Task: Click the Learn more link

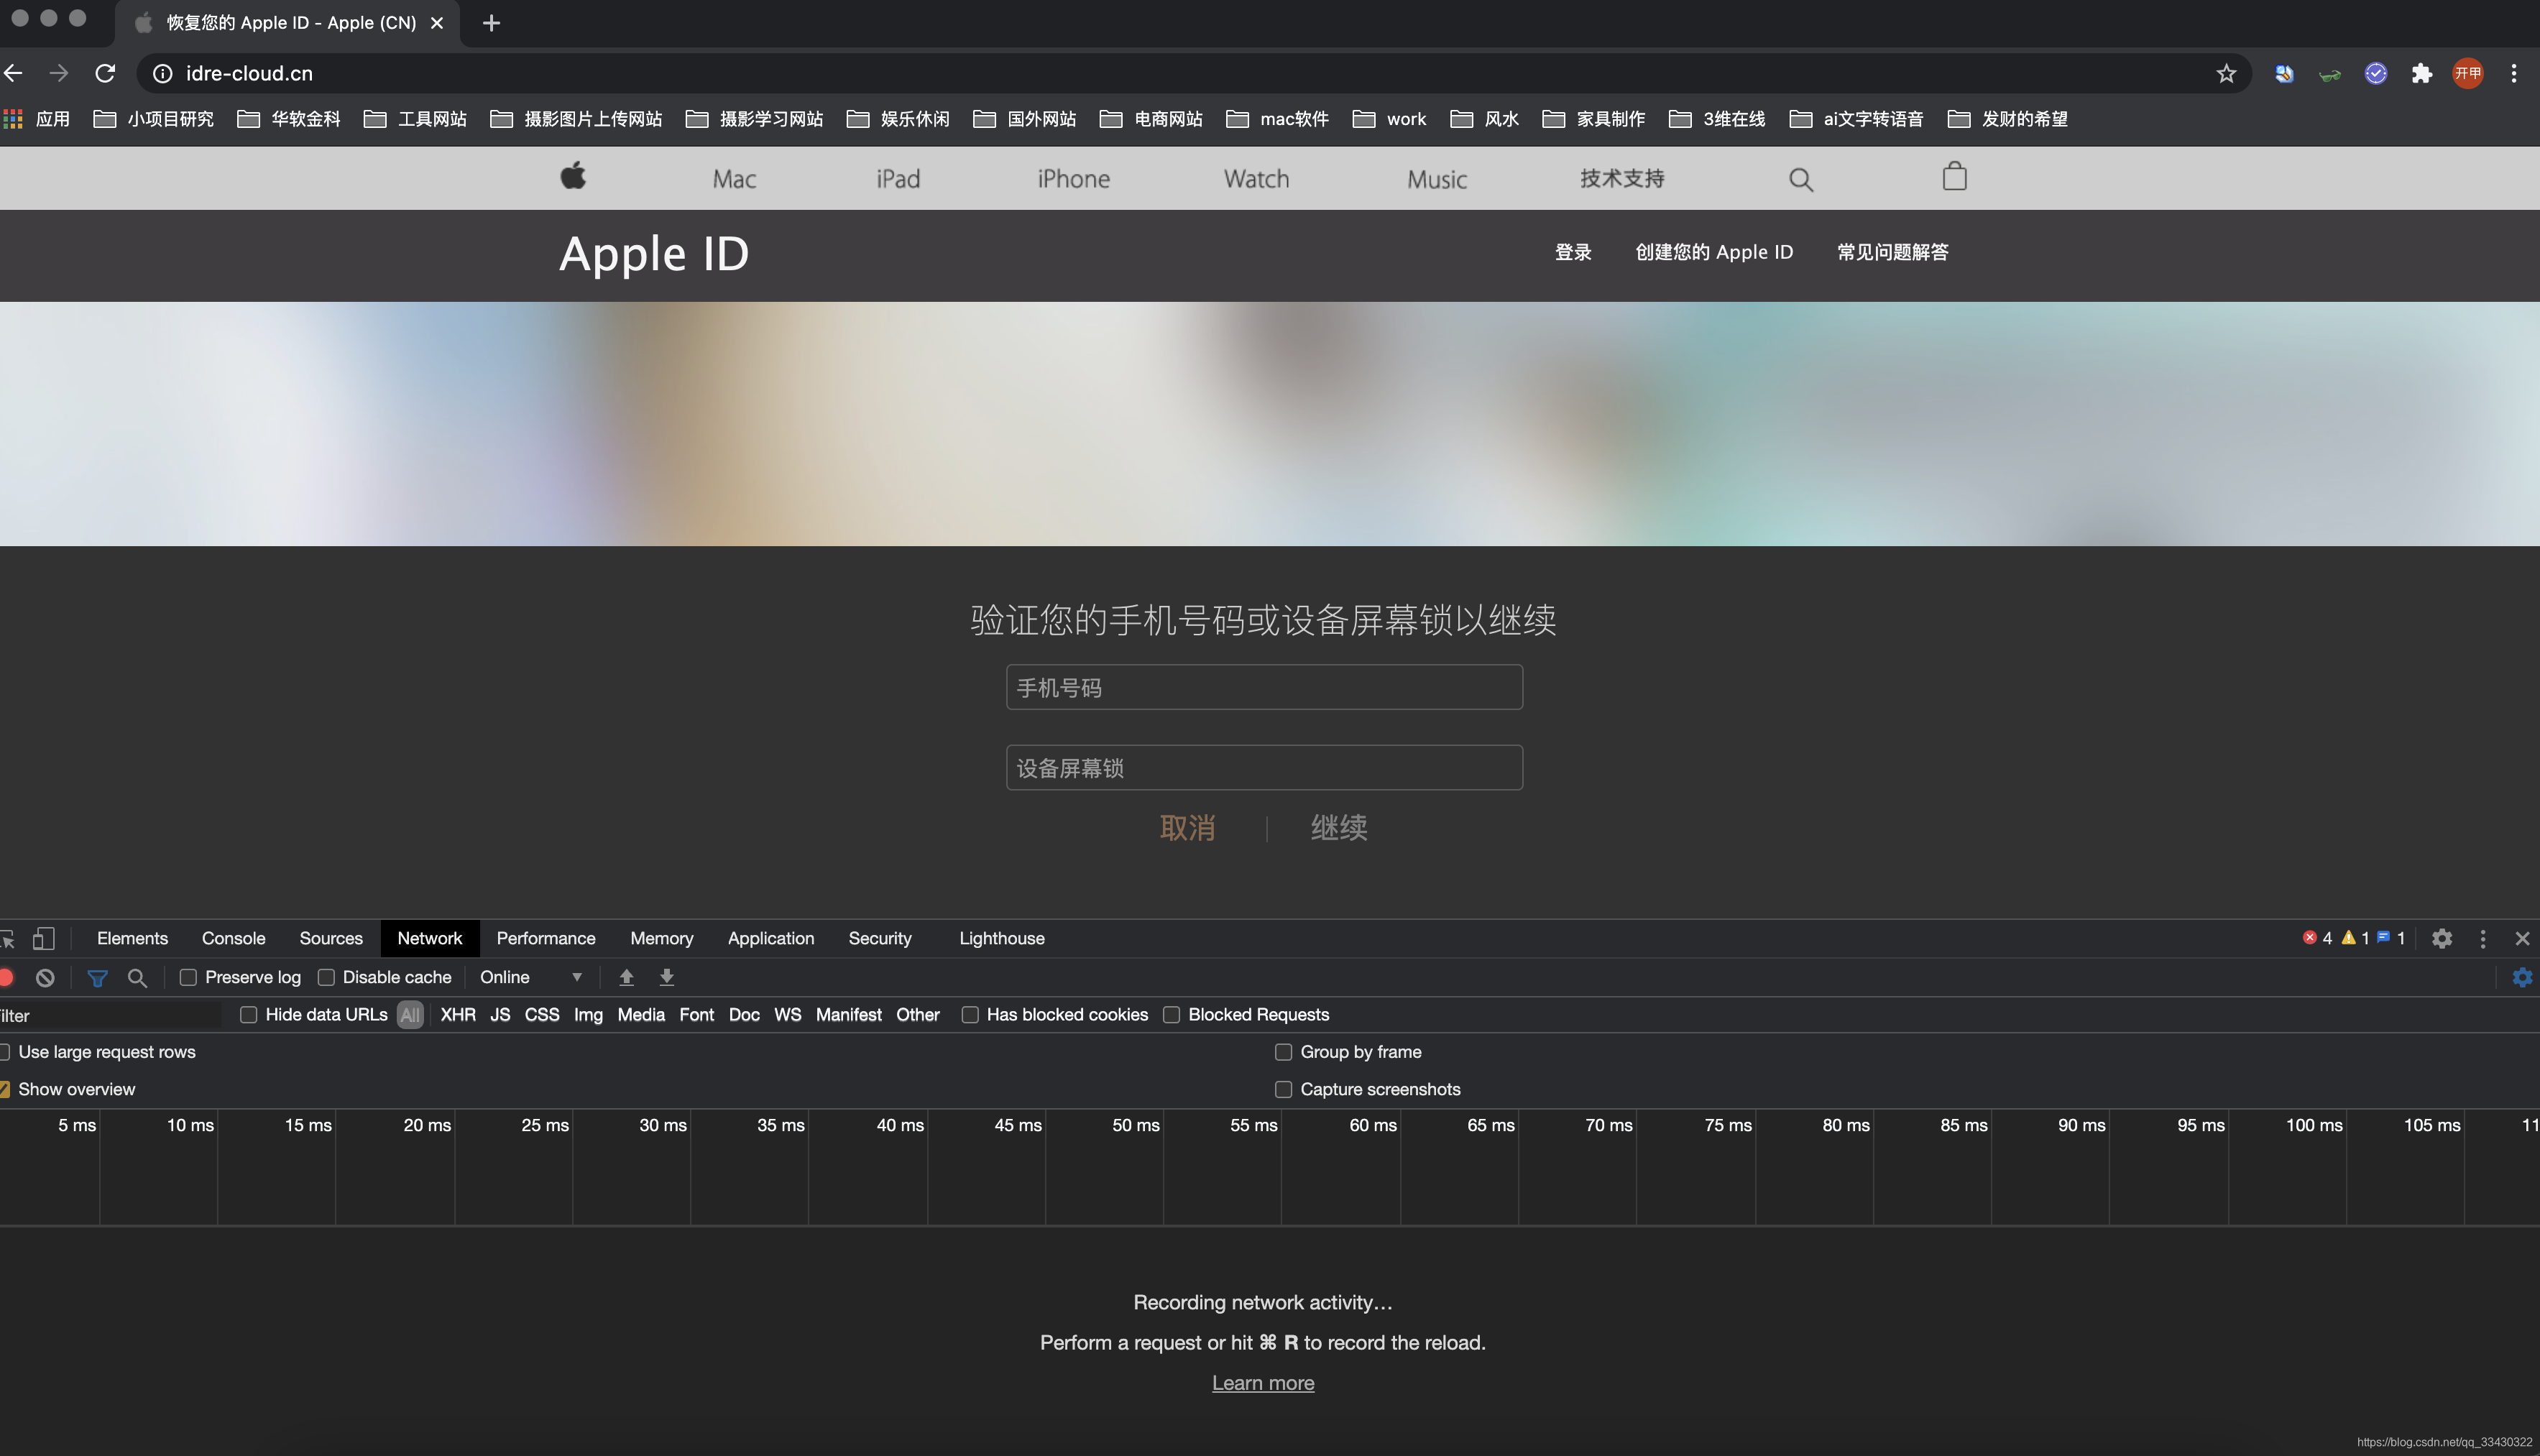Action: pos(1262,1382)
